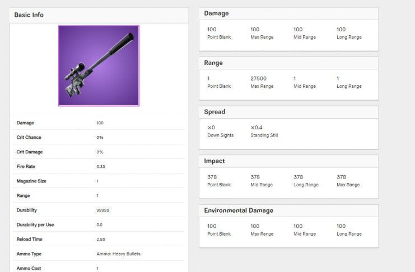Click the Damage panel heading
The width and height of the screenshot is (415, 272).
pos(217,13)
